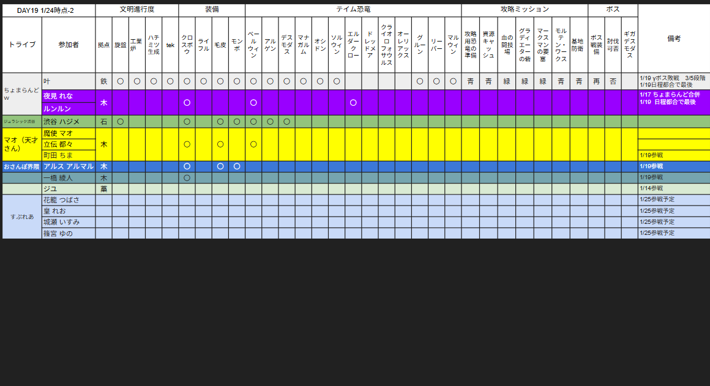This screenshot has height=386, width=710.
Task: Click the 'オシドン' column header
Action: [320, 45]
